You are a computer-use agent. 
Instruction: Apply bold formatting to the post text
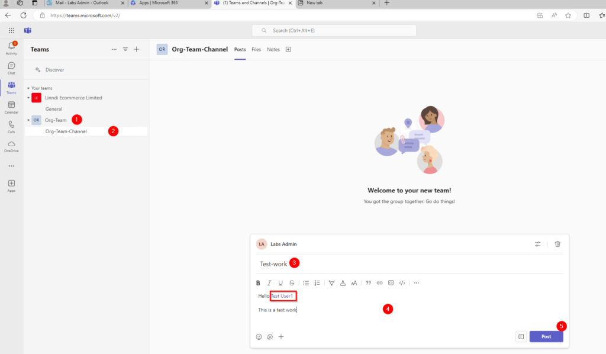258,283
